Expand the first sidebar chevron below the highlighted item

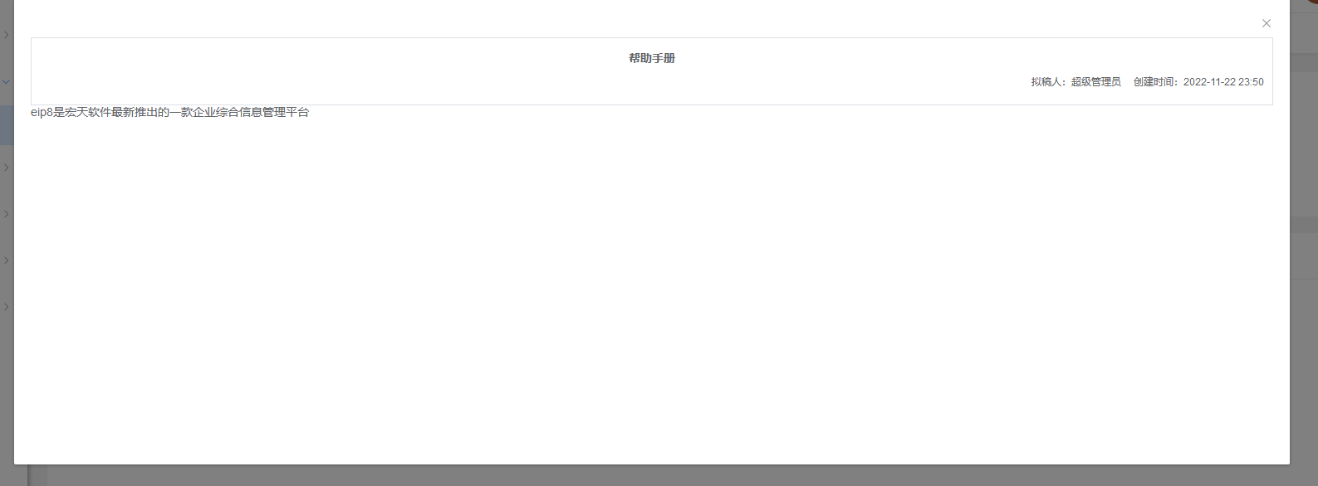(x=6, y=168)
